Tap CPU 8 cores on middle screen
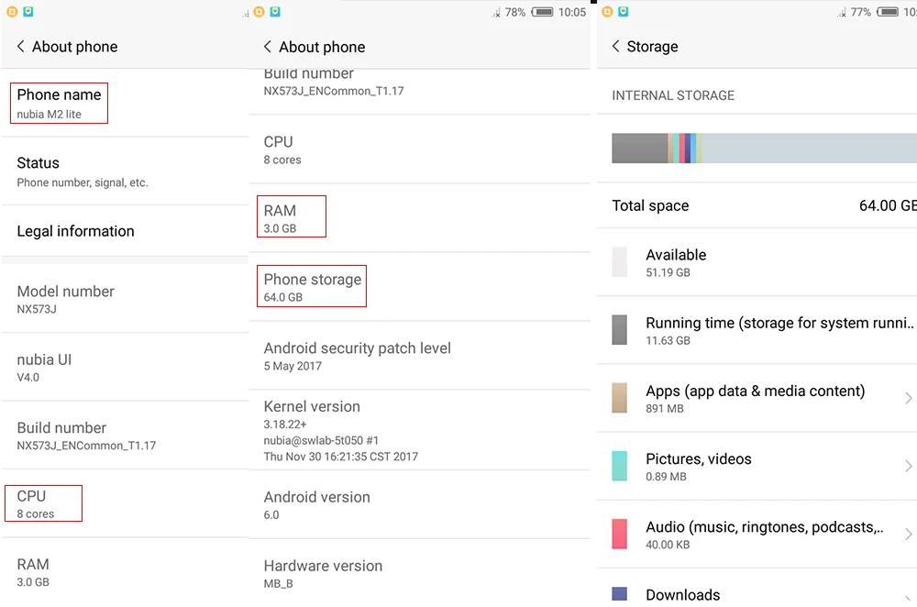The width and height of the screenshot is (917, 607). [419, 149]
